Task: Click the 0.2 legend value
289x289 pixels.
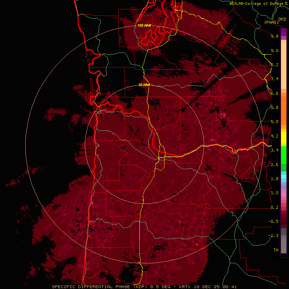Action: point(275,207)
